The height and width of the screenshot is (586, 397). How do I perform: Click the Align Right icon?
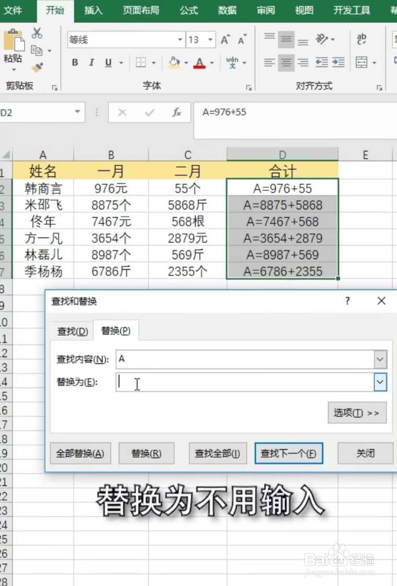[x=303, y=62]
